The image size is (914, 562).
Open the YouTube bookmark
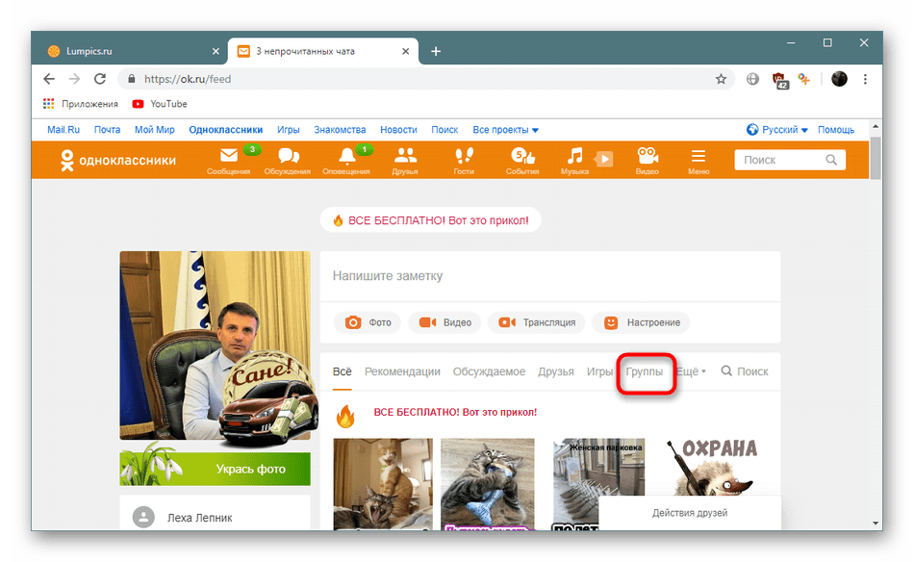[x=160, y=104]
